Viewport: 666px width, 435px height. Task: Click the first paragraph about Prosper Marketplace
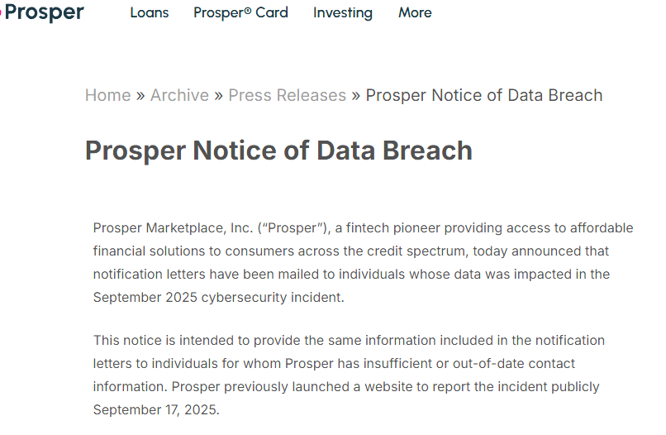click(x=363, y=262)
